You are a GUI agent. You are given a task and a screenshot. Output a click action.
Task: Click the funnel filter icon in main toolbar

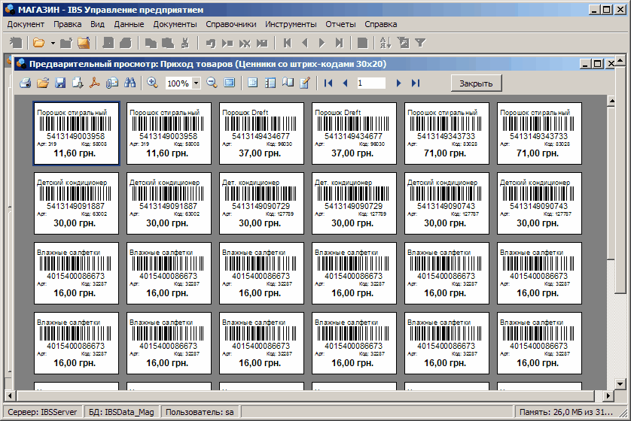(x=420, y=43)
